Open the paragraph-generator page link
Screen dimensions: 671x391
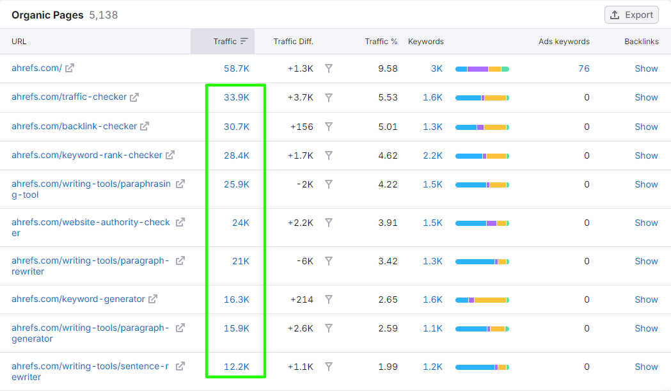pyautogui.click(x=90, y=333)
